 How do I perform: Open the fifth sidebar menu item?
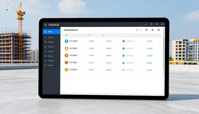tap(49, 51)
